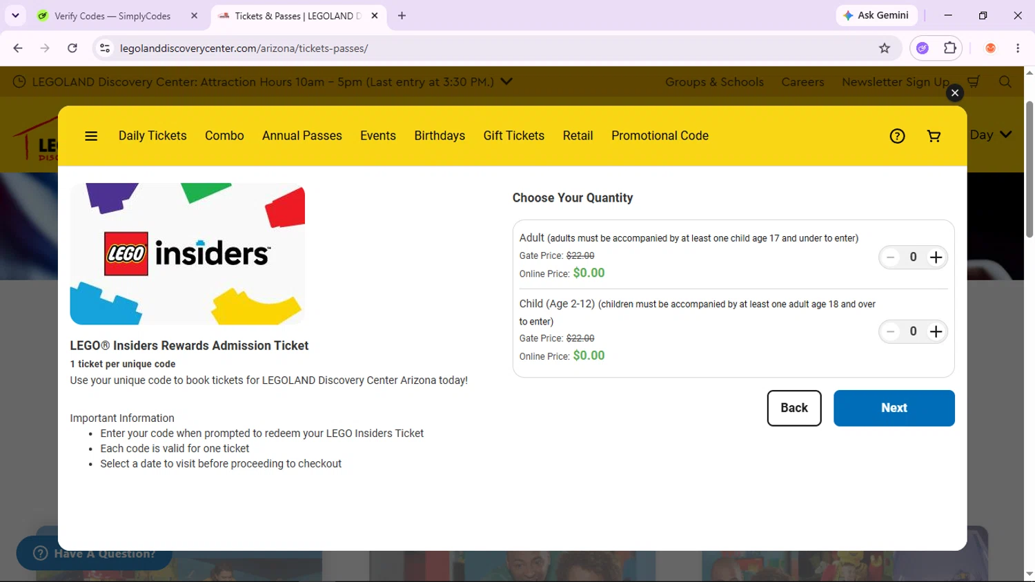Image resolution: width=1035 pixels, height=582 pixels.
Task: Increase Child (Age 2-12) ticket quantity
Action: 936,331
